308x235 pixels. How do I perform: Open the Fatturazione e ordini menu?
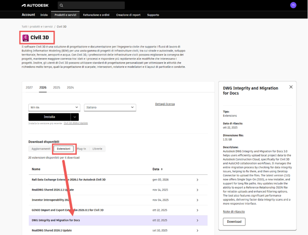click(96, 15)
